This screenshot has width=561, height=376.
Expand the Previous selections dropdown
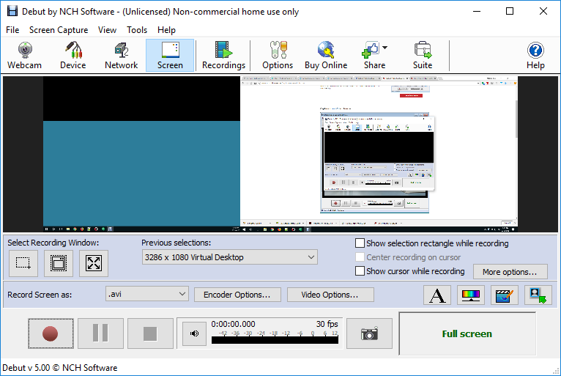[230, 257]
